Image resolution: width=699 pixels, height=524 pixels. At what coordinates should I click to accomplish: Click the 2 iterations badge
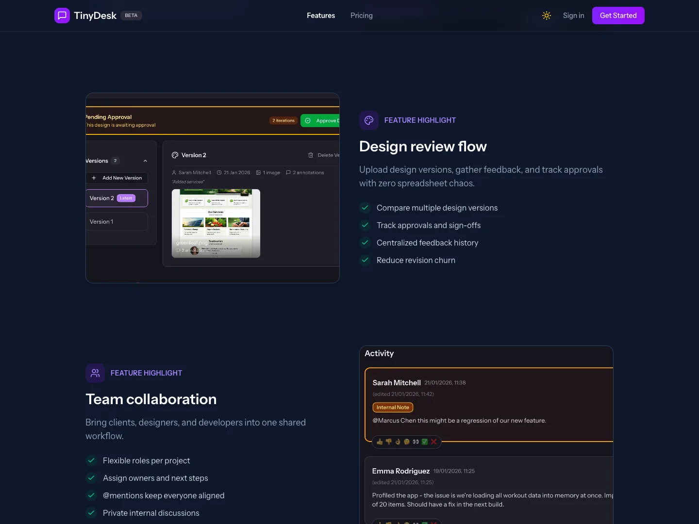(283, 121)
